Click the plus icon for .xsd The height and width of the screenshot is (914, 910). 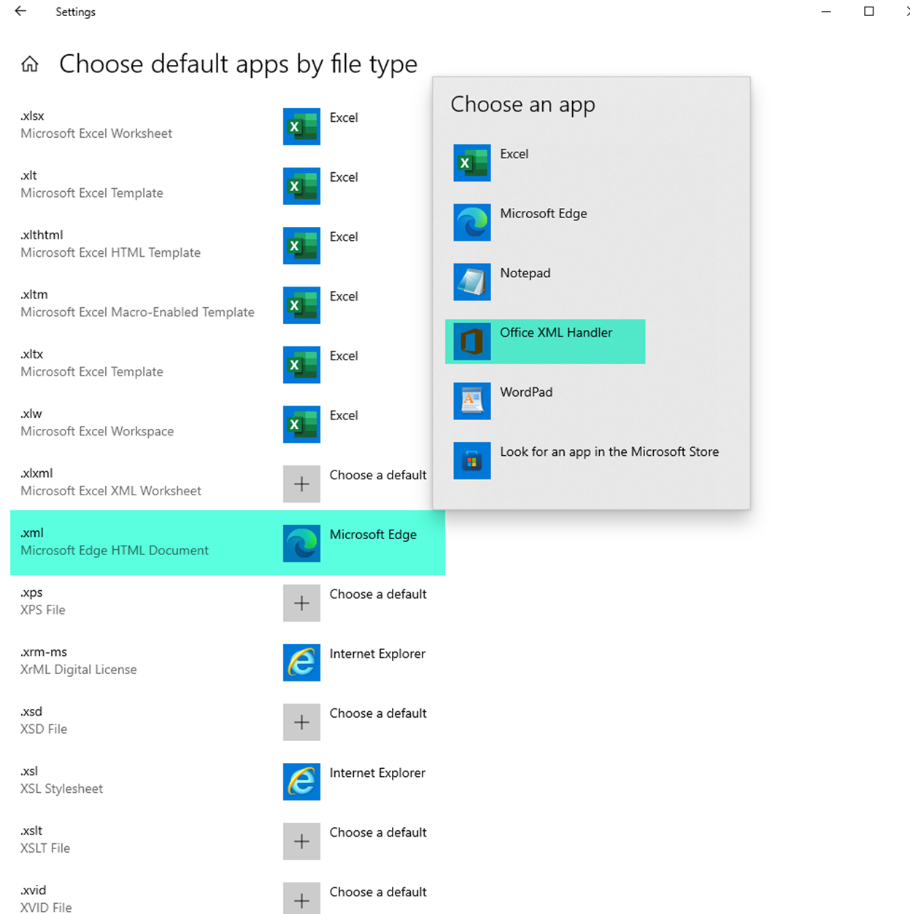(301, 722)
